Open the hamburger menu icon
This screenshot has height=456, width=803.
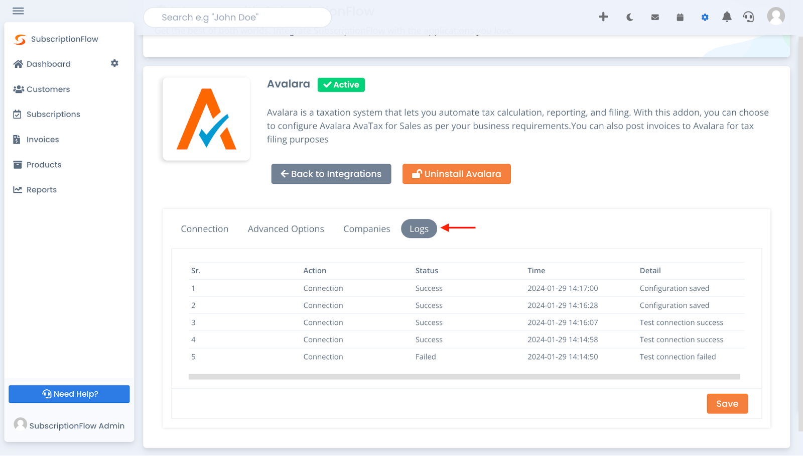tap(18, 11)
